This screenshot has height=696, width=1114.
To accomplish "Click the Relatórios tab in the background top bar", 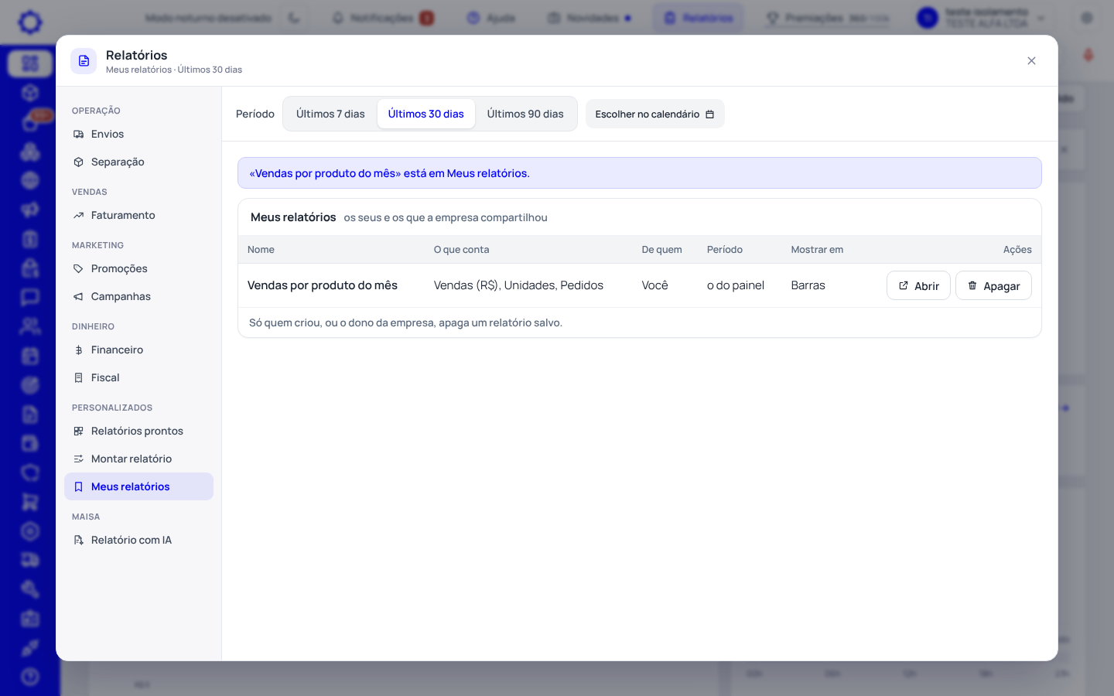I will [x=699, y=18].
